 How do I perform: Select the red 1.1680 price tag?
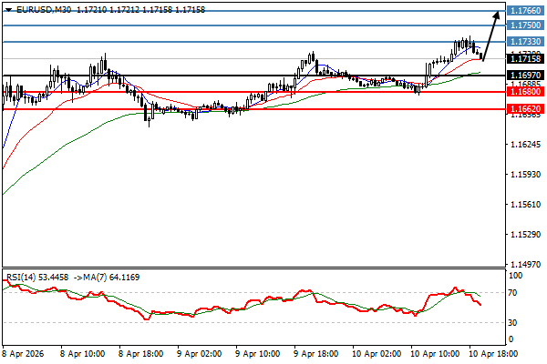point(526,92)
